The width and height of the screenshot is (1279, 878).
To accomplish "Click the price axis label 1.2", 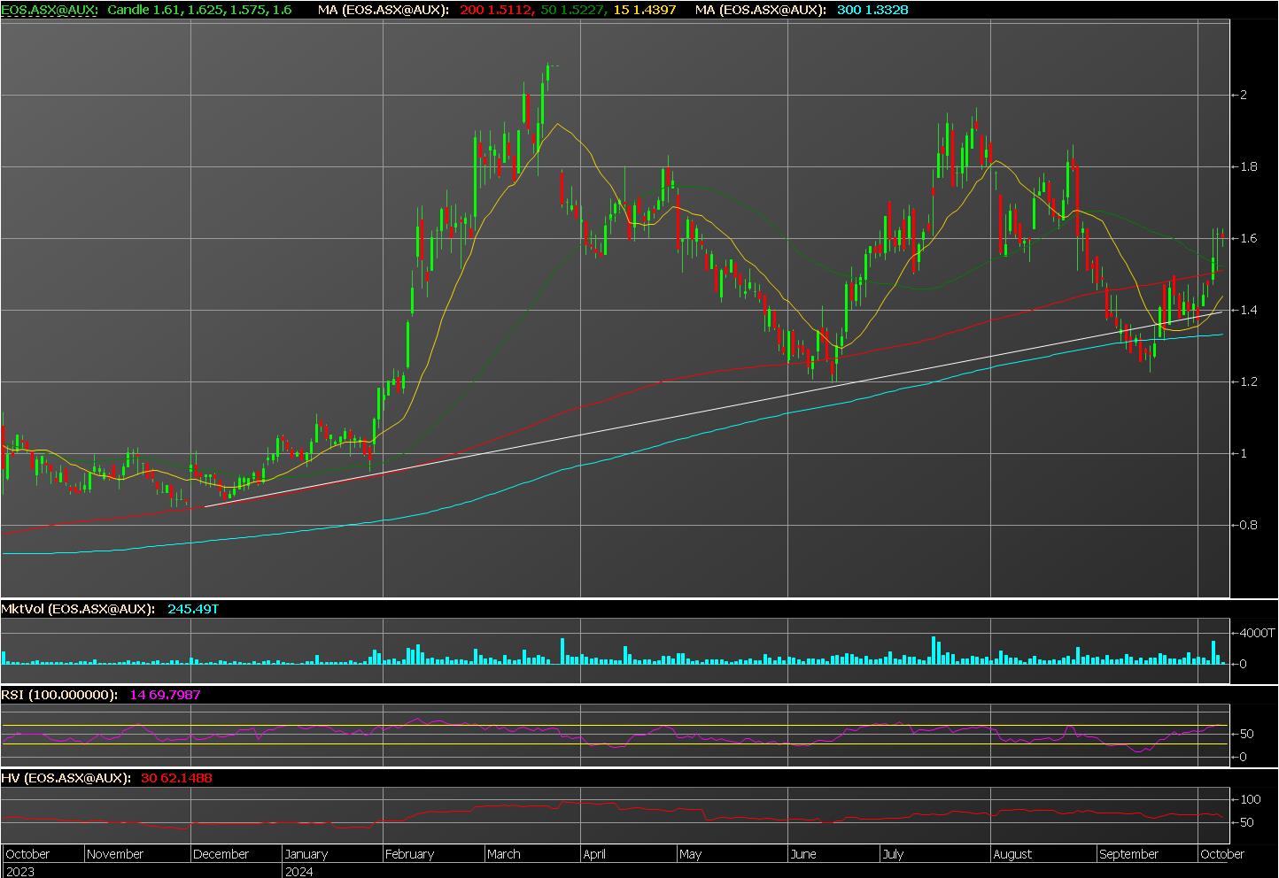I will 1250,381.
